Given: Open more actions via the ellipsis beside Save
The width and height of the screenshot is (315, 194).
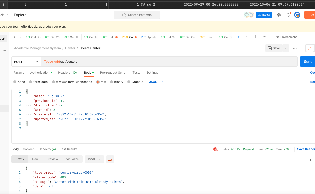Looking at the screenshot, I should (295, 48).
